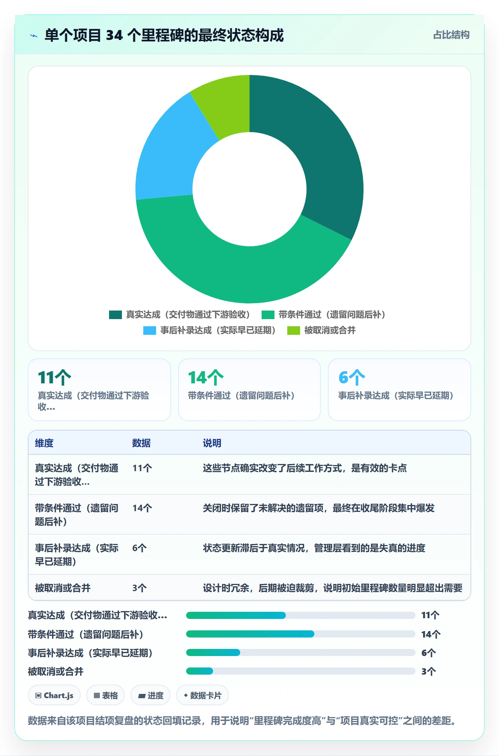Click the 事后补录达成 progress bar

[x=300, y=652]
